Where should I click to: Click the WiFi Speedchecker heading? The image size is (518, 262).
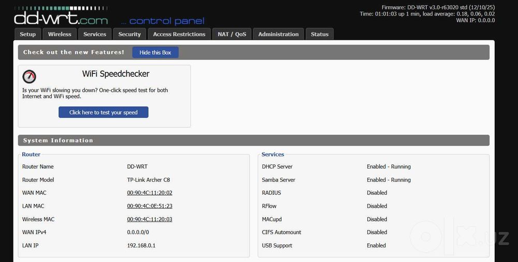pyautogui.click(x=116, y=74)
